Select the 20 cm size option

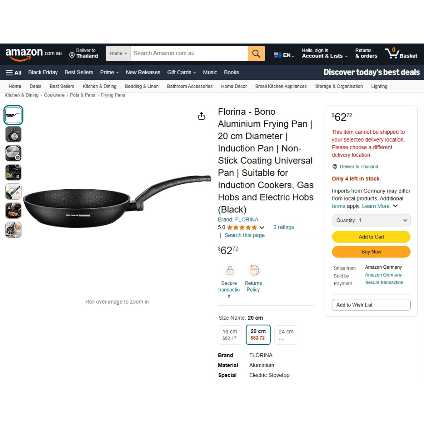click(258, 335)
